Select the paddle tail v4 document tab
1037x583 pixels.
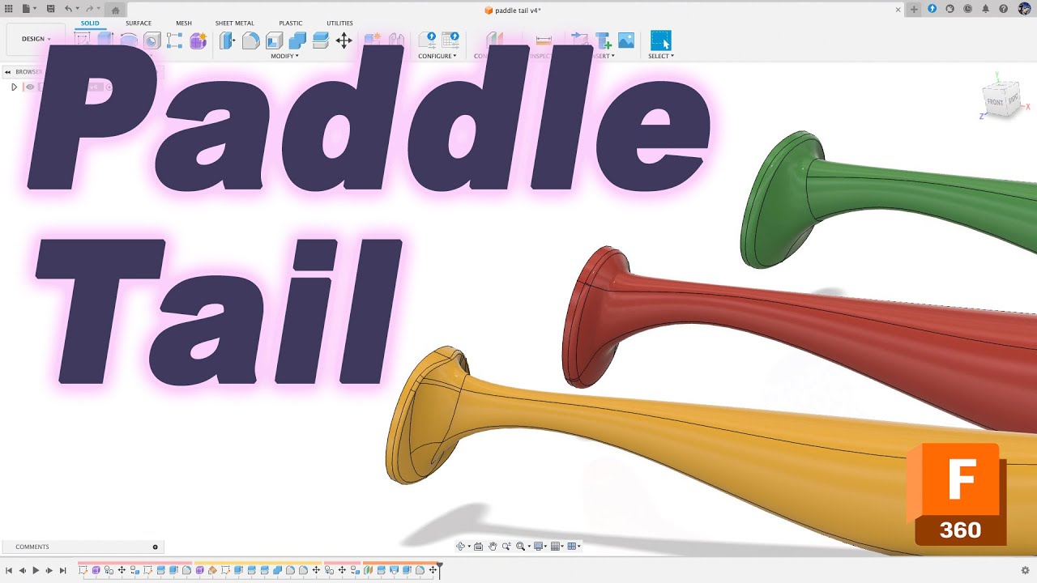click(x=513, y=10)
